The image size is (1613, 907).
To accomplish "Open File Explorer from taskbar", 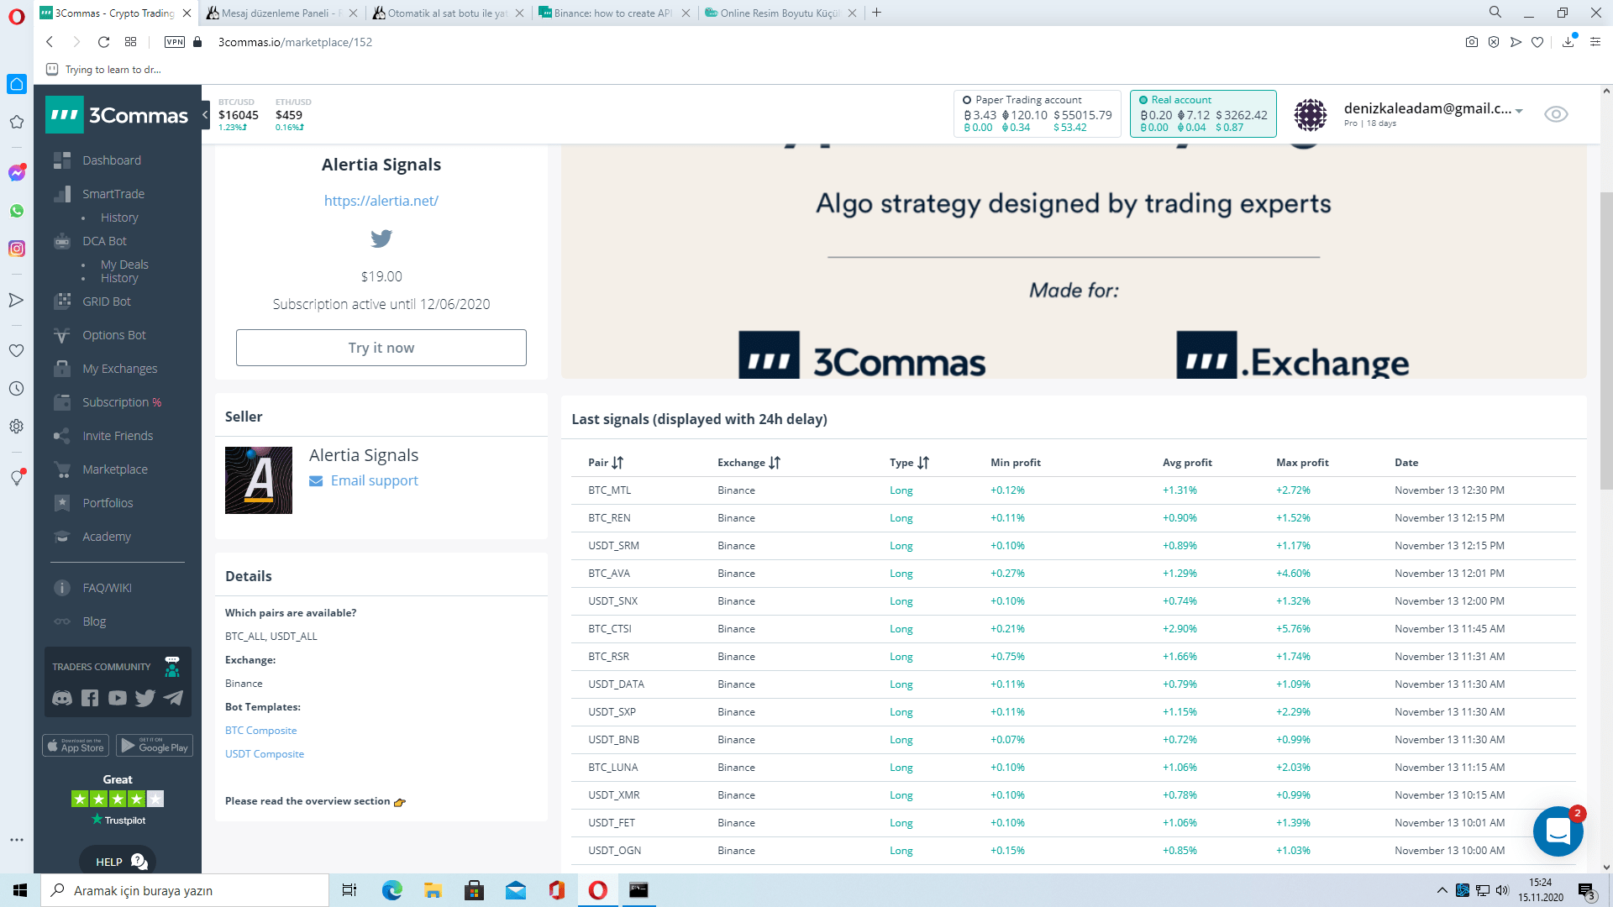I will click(x=433, y=890).
